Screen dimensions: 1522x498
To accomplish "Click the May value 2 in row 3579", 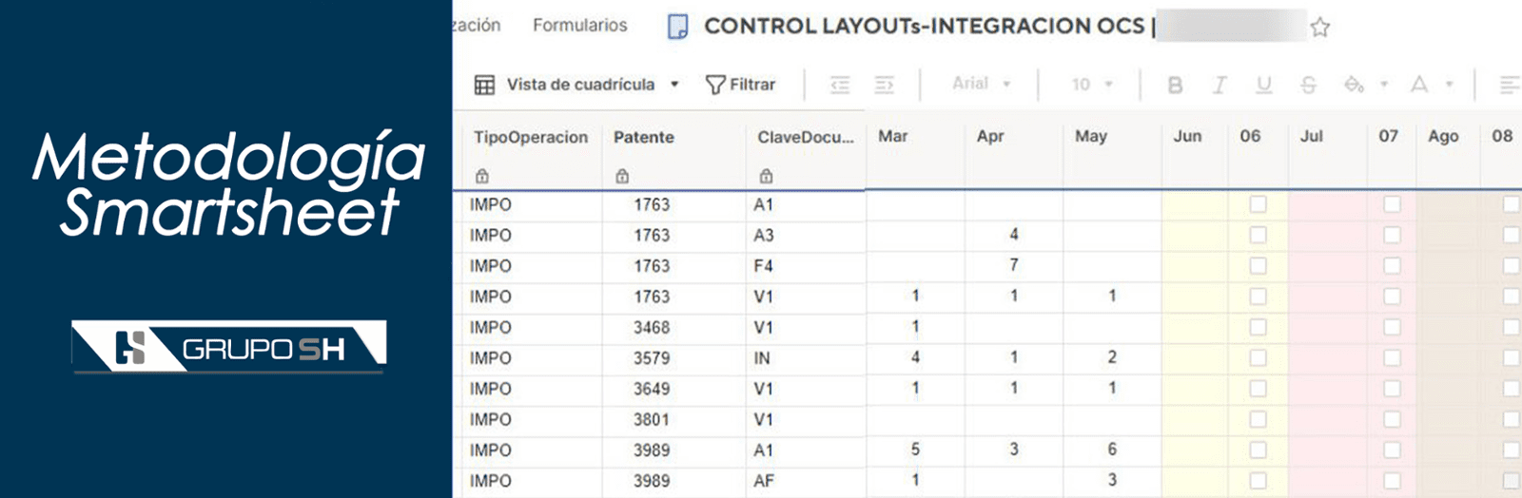I will coord(1112,357).
